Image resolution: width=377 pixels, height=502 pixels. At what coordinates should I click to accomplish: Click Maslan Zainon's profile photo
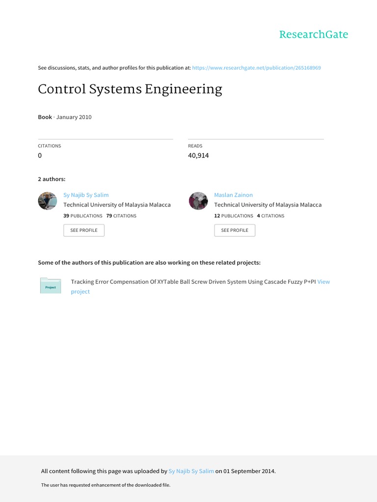pos(198,201)
